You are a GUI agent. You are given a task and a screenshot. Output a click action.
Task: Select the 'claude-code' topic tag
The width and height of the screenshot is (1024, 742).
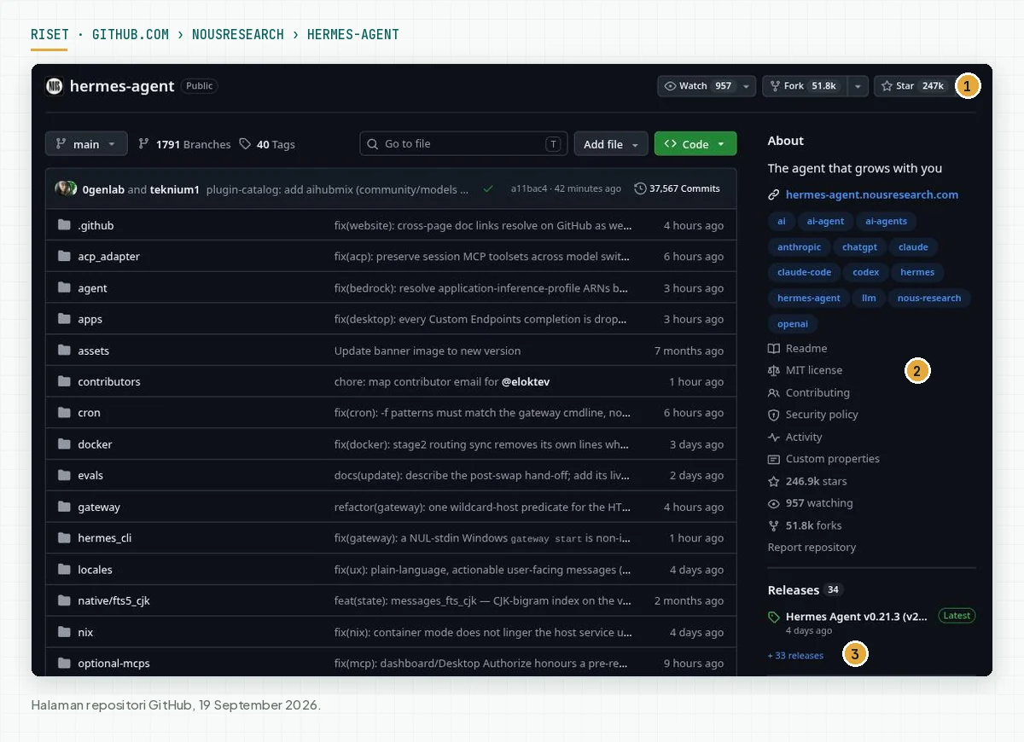[805, 272]
